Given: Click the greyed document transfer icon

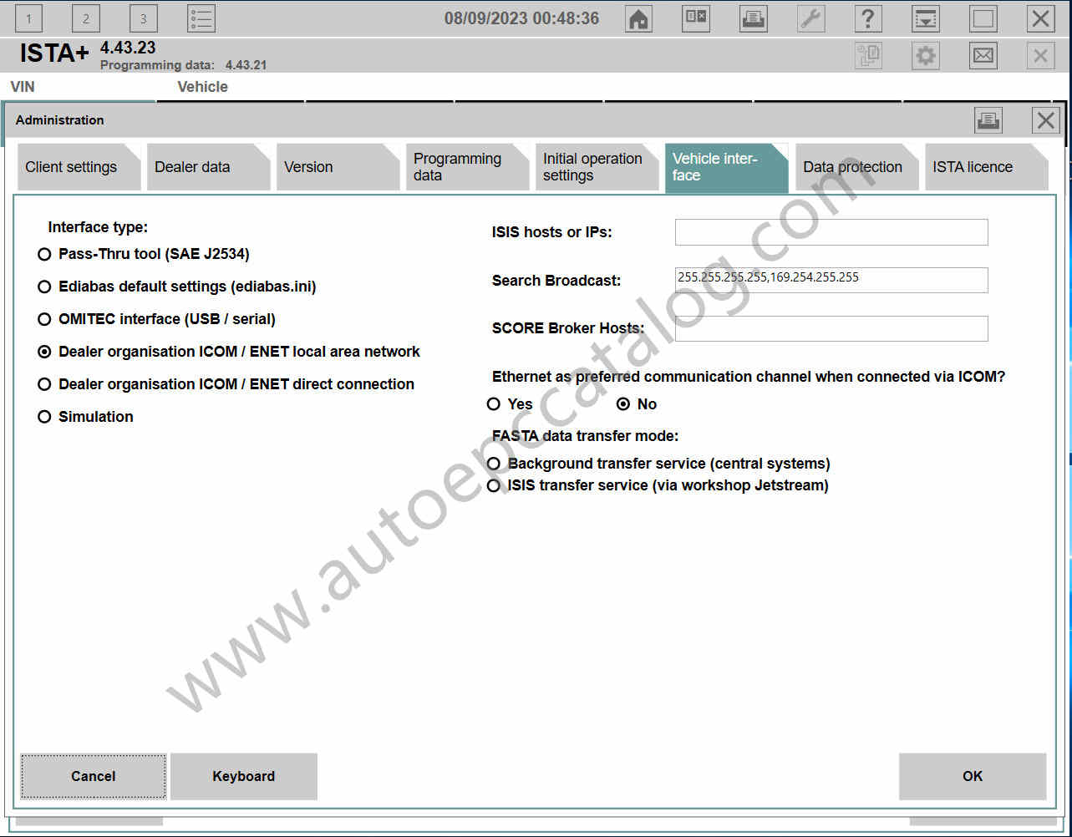Looking at the screenshot, I should [869, 56].
